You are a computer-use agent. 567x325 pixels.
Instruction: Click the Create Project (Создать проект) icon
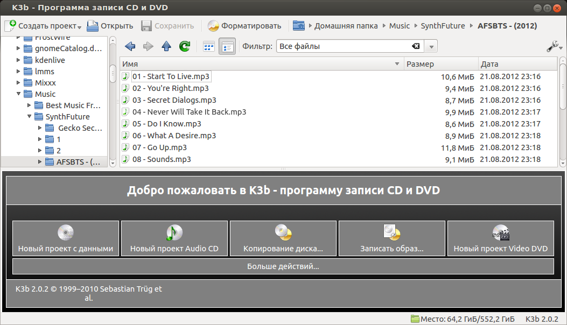click(x=11, y=26)
